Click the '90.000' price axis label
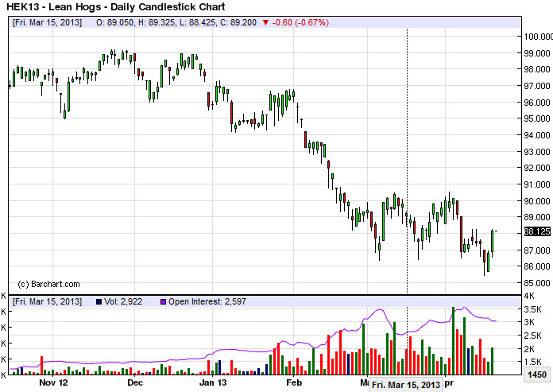The width and height of the screenshot is (553, 392). pos(537,200)
